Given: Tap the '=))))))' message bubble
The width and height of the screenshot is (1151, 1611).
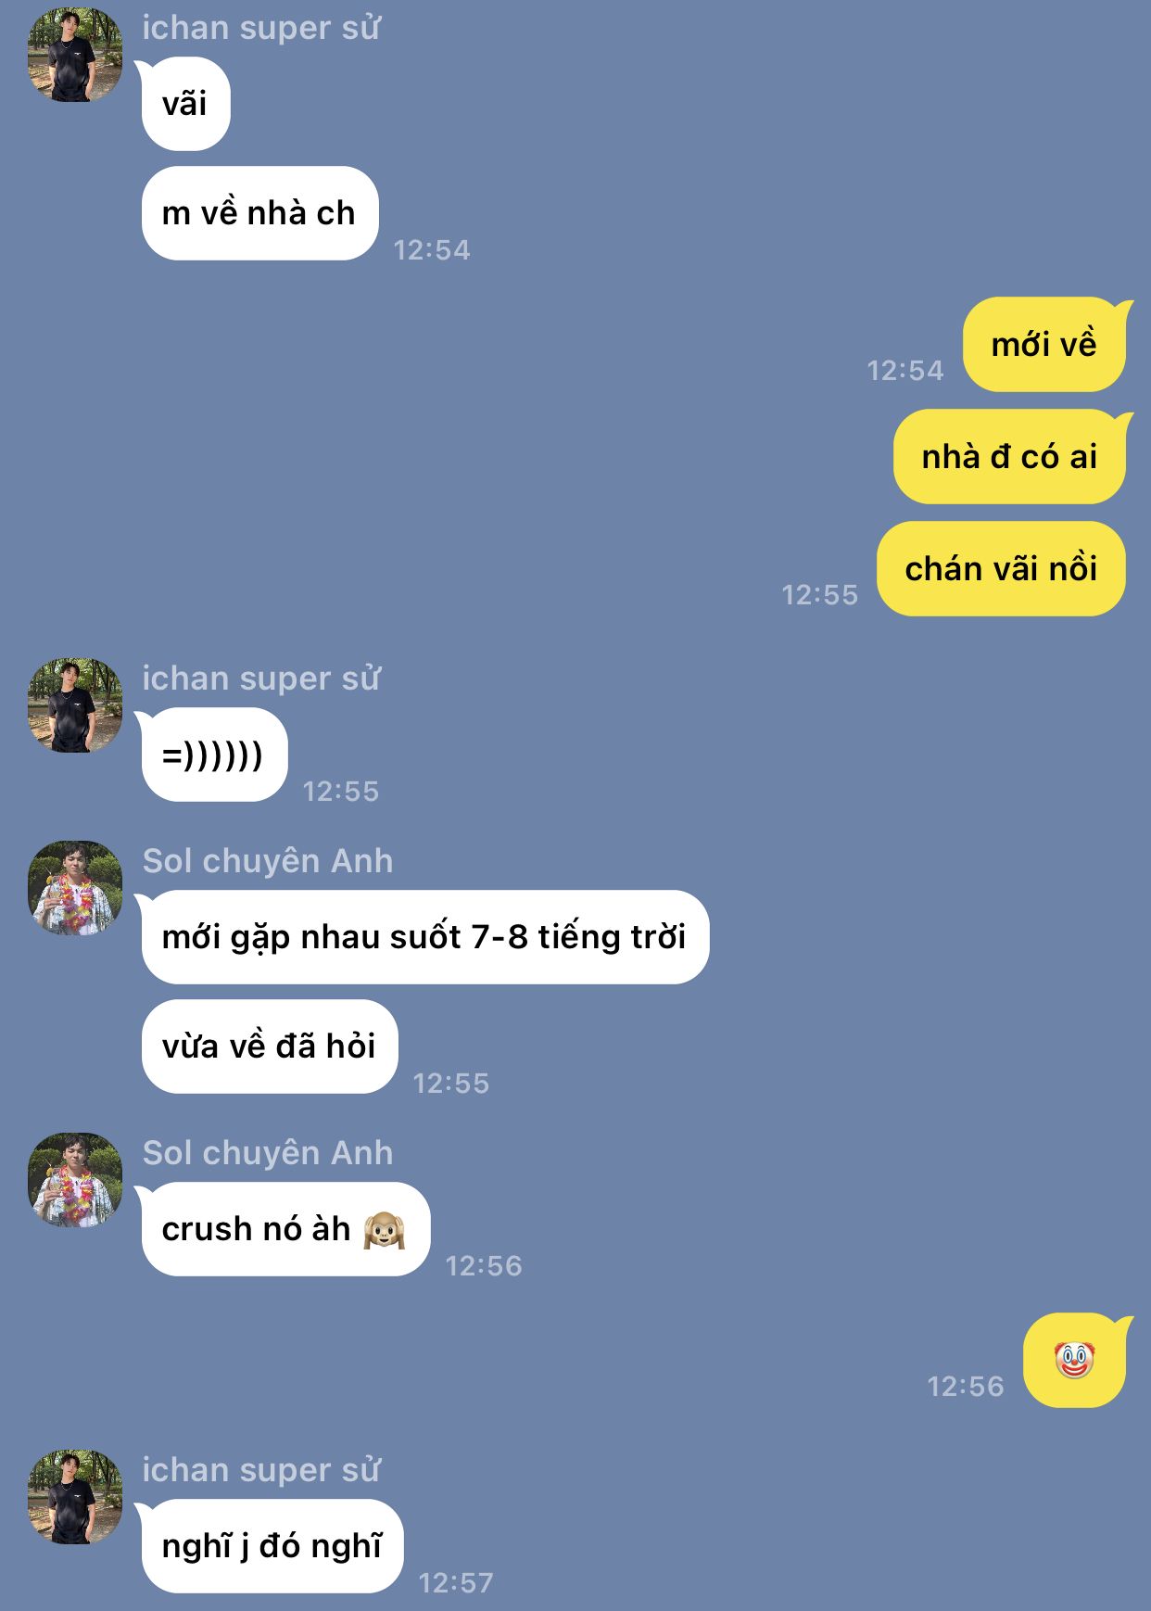Looking at the screenshot, I should [x=214, y=755].
